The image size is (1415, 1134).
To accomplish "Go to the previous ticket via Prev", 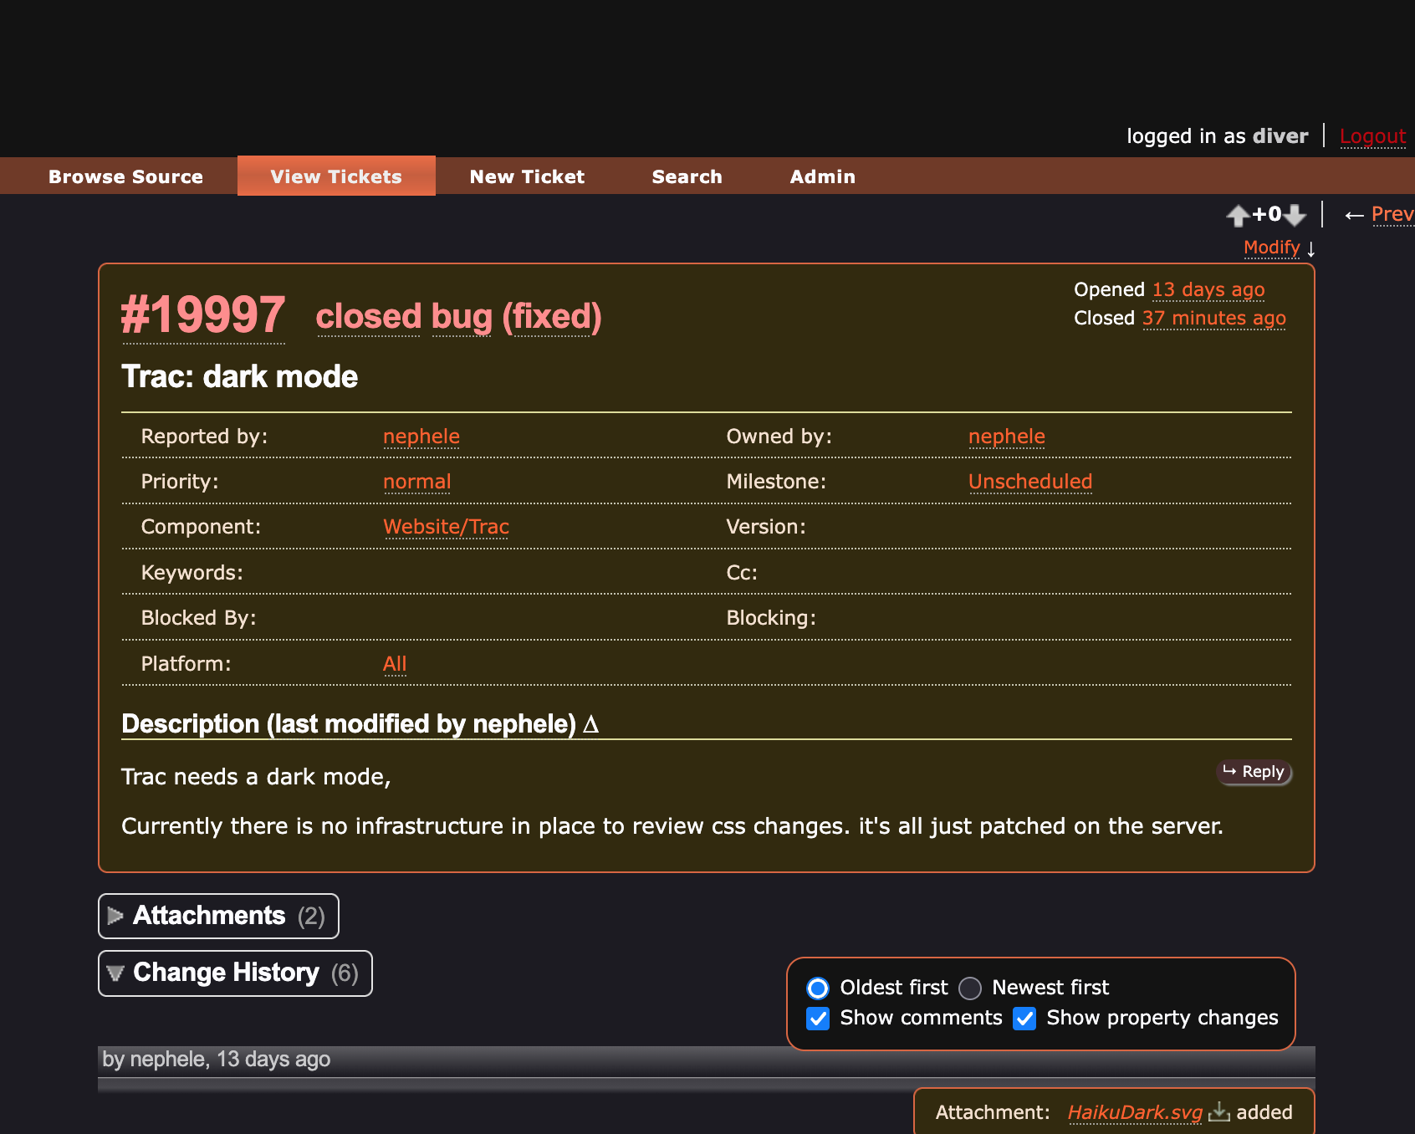I will (x=1391, y=215).
